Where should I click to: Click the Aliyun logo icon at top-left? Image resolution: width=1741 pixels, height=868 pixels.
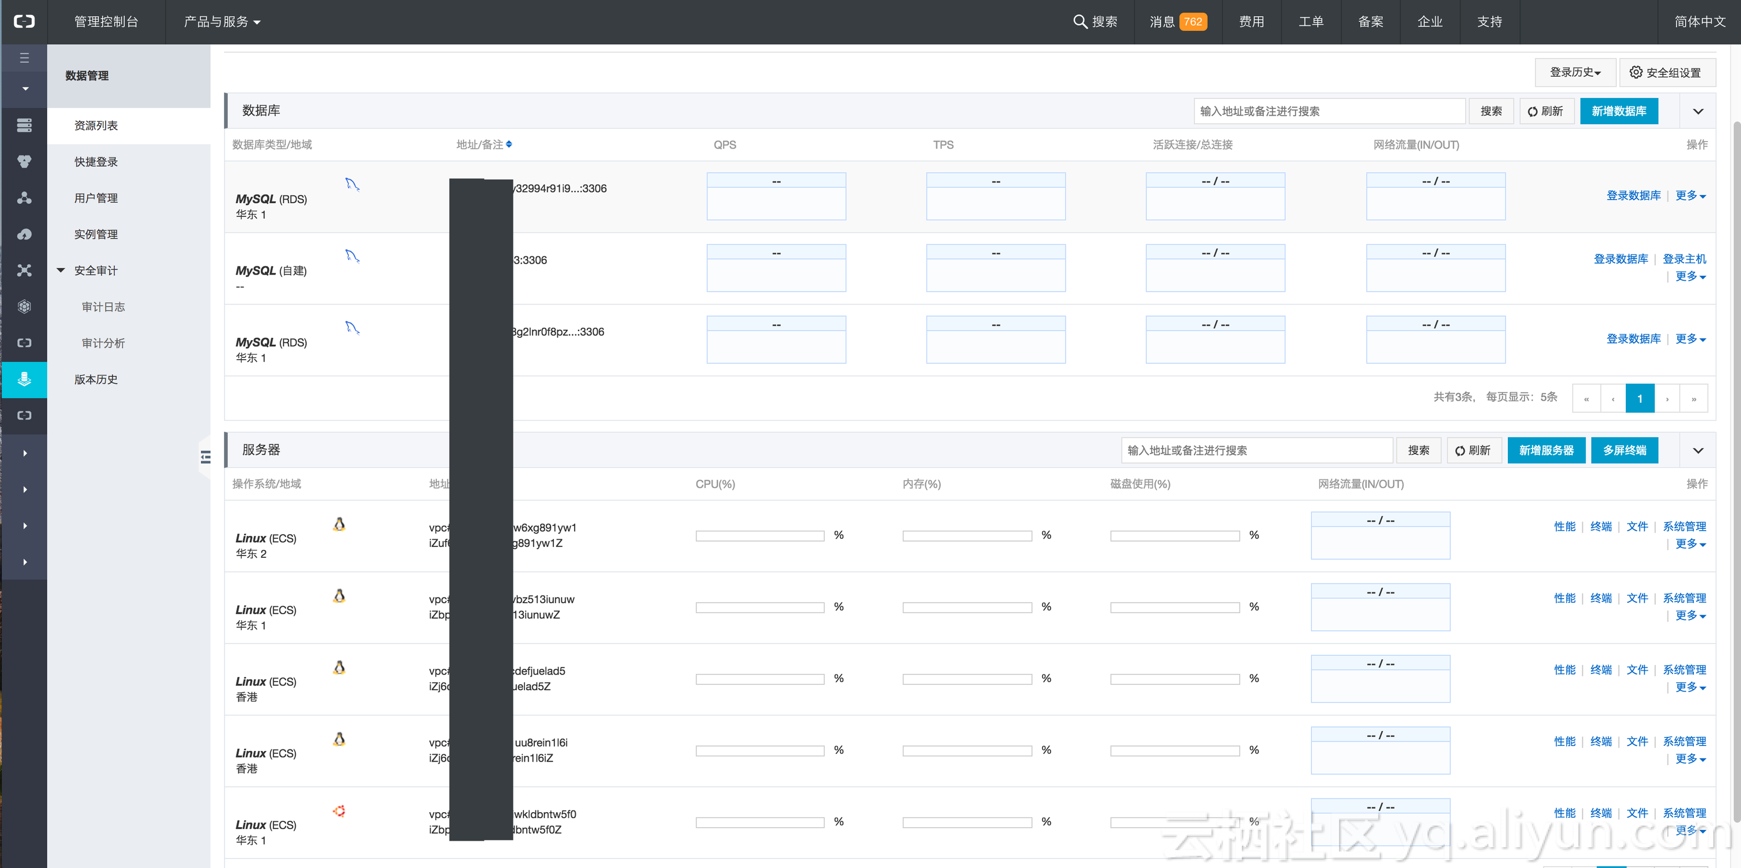24,22
